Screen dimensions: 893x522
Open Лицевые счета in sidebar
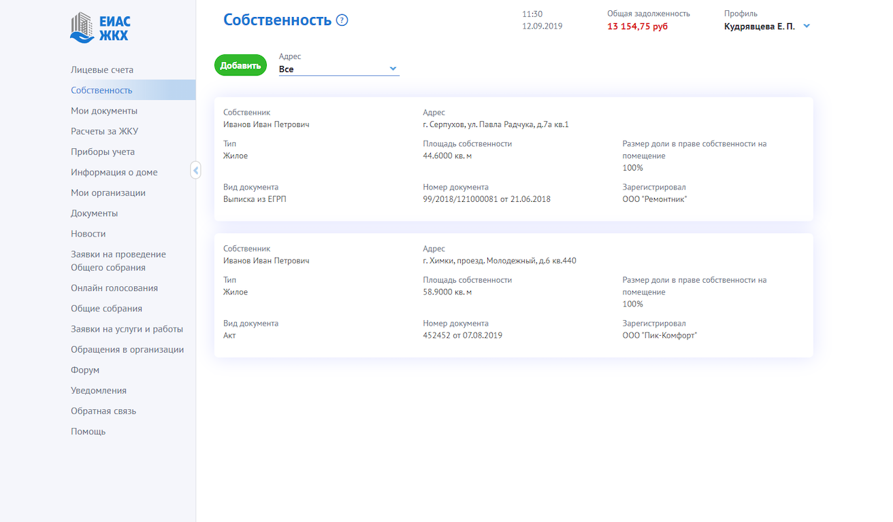[x=102, y=70]
